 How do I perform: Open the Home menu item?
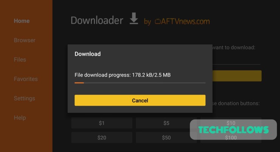coord(22,21)
